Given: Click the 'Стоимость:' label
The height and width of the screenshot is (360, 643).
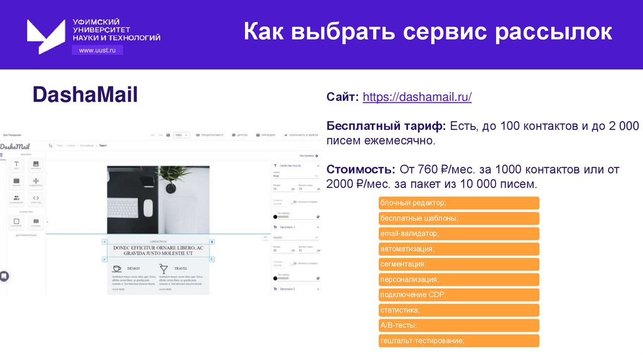Looking at the screenshot, I should [x=360, y=169].
